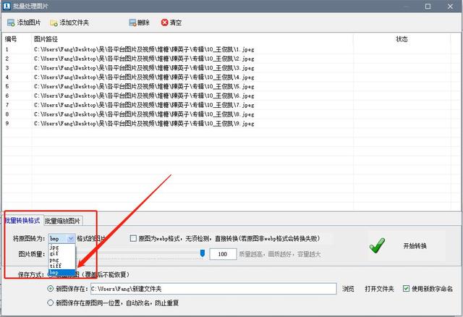Open the bmp format dropdown arrow

click(x=70, y=238)
